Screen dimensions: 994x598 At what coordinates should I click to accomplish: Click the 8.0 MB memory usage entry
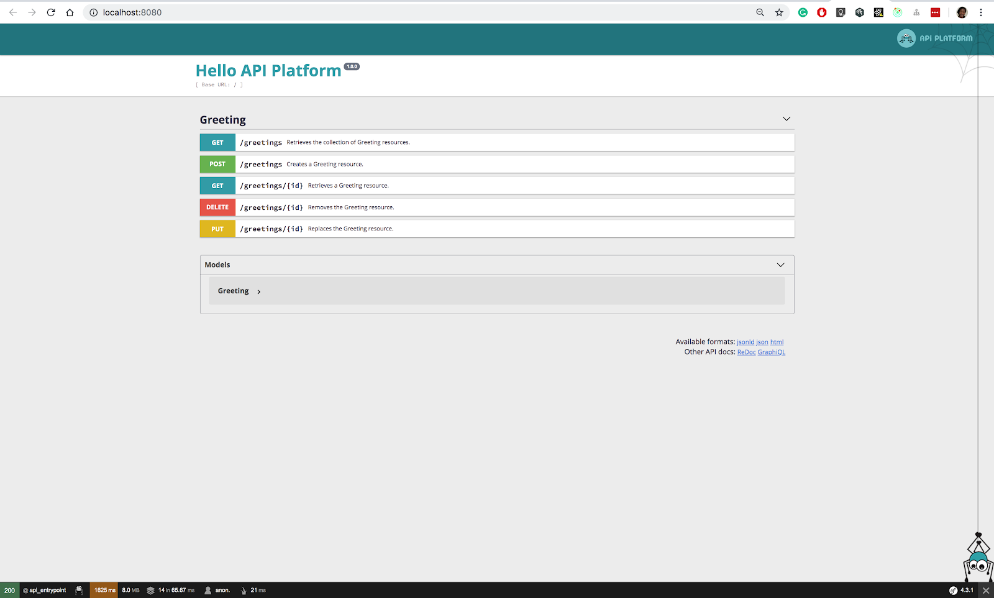130,591
